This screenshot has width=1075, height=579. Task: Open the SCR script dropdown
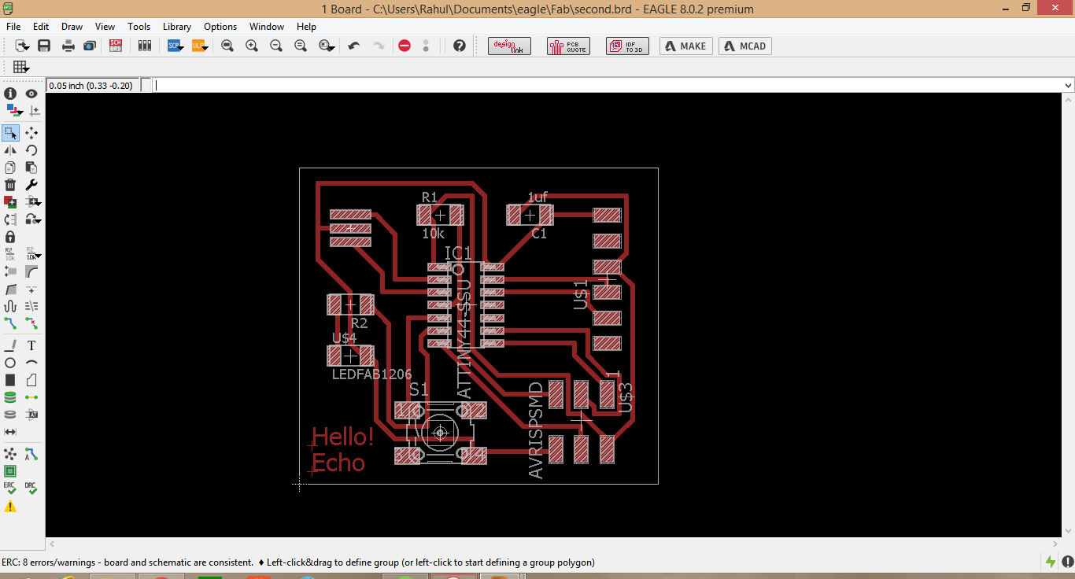point(175,46)
